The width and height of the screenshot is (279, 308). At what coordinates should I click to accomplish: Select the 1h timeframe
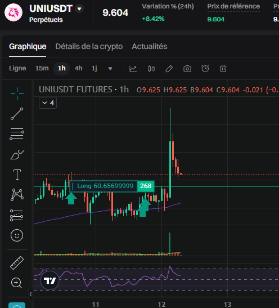click(x=62, y=68)
